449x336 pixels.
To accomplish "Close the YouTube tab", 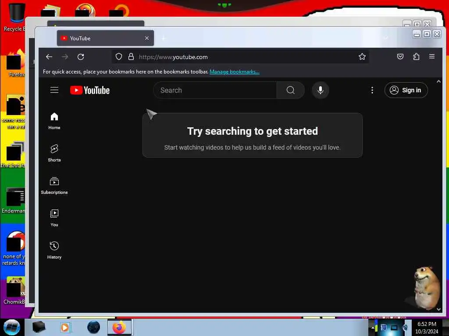I will (x=146, y=38).
